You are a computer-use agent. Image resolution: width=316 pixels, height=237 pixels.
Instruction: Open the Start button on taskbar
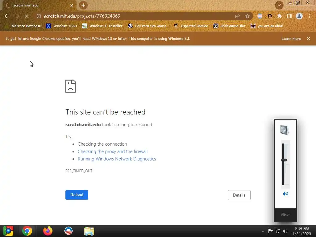[x=8, y=231]
